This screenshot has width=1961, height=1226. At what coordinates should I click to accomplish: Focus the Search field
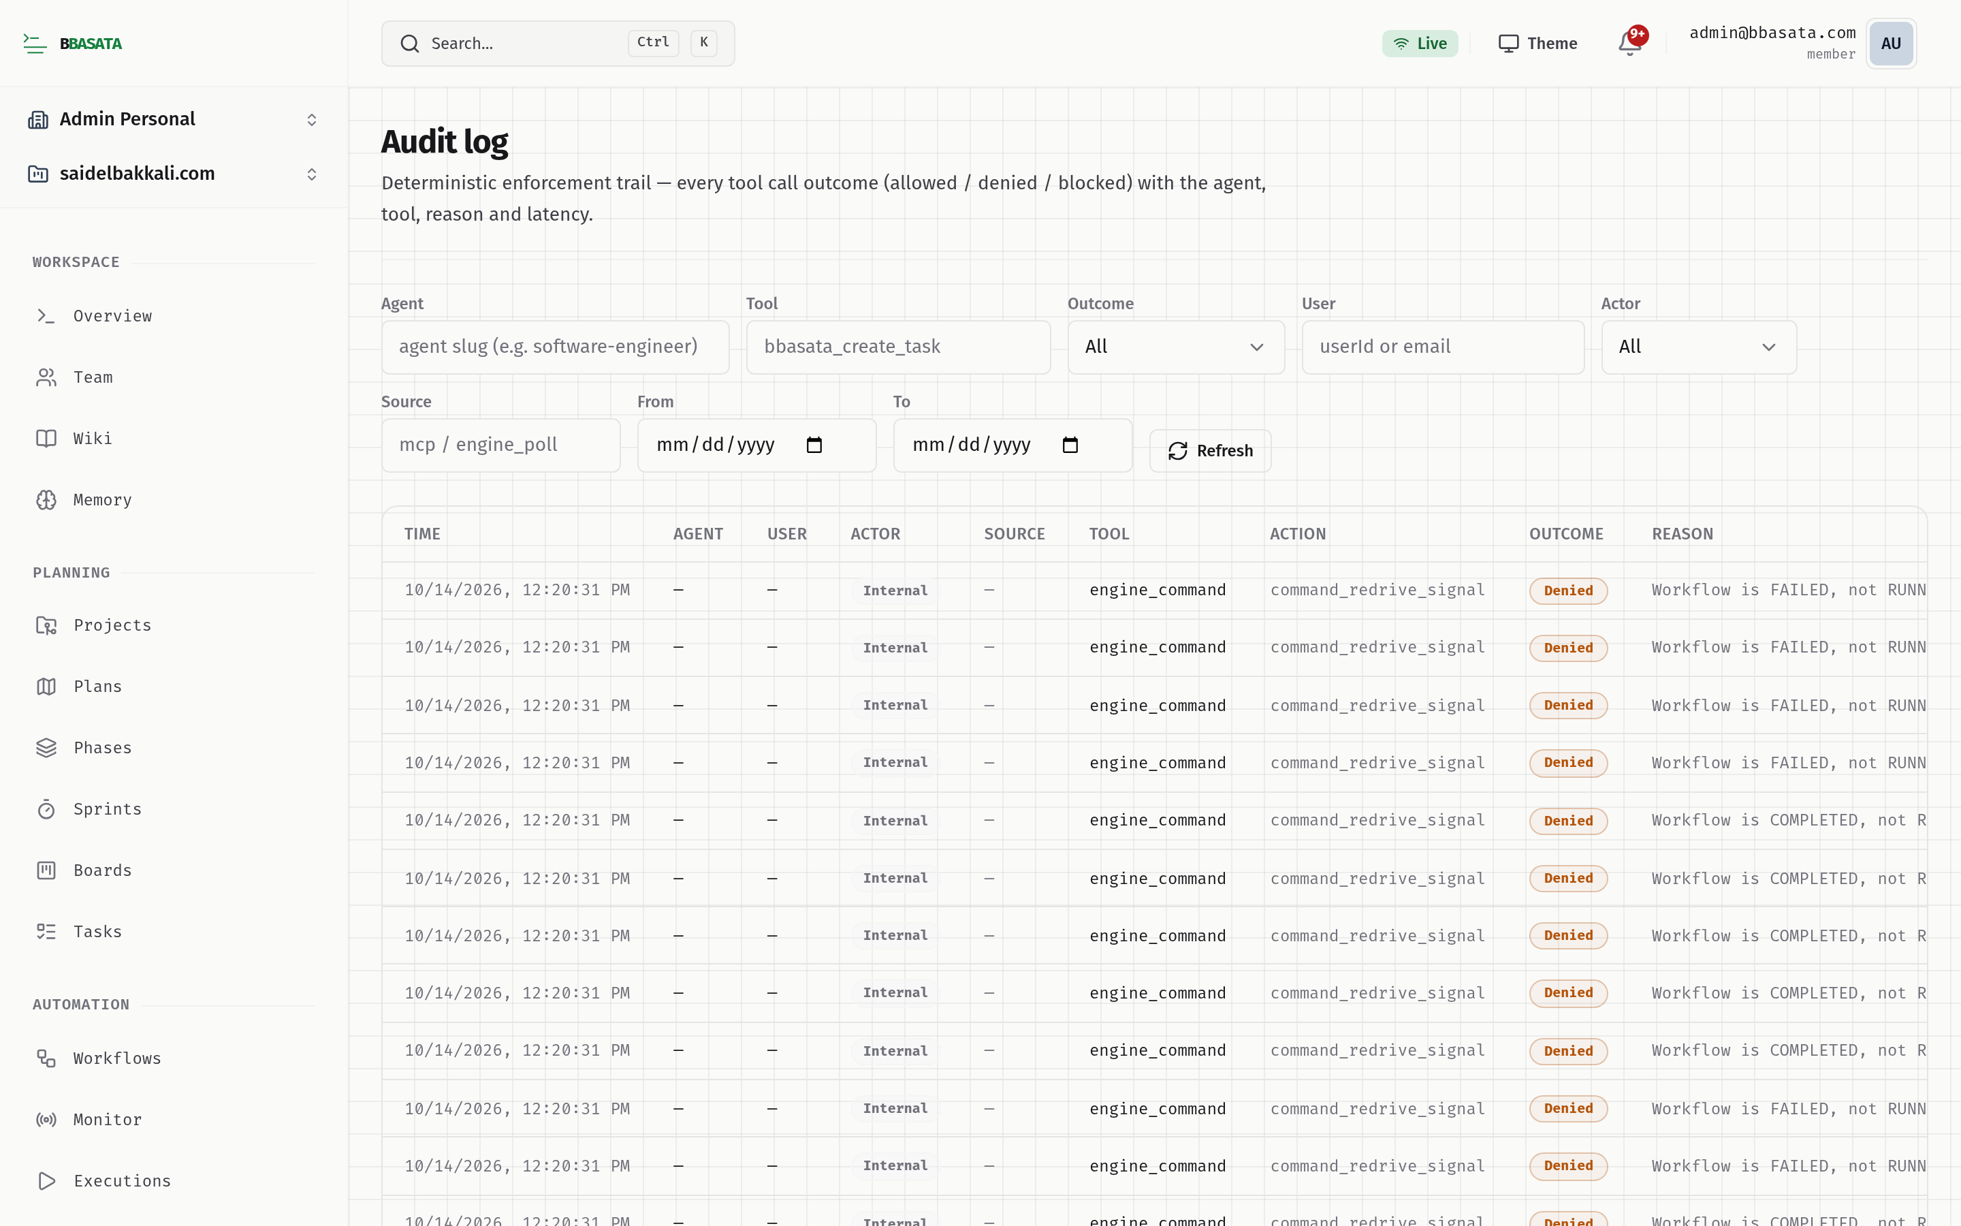(x=558, y=44)
